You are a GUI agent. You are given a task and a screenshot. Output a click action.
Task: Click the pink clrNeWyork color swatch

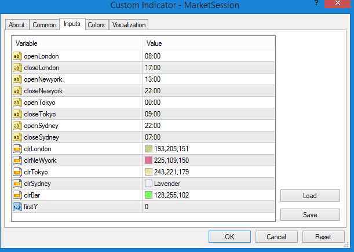coord(148,160)
